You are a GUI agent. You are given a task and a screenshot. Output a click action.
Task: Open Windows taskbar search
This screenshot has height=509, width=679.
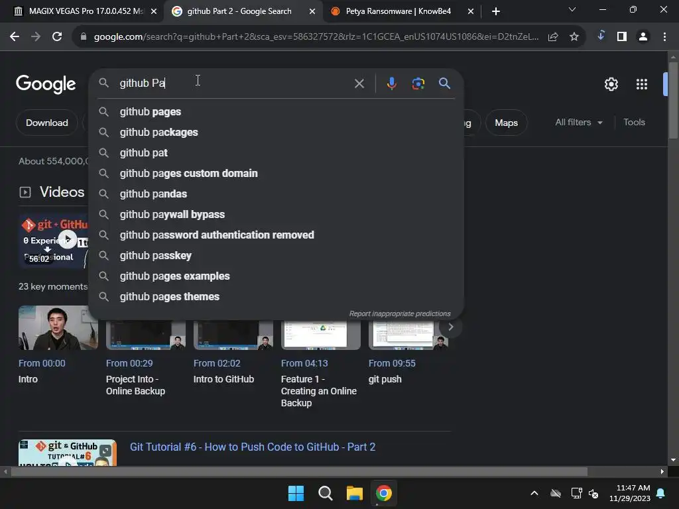coord(325,493)
